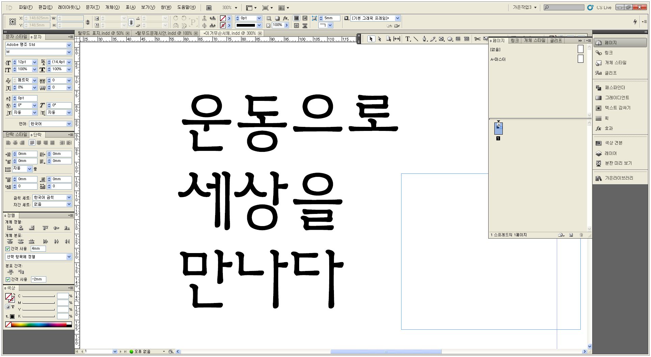Toggle the link chain constrain icon
Screen dimensions: 651x357
[x=131, y=22]
